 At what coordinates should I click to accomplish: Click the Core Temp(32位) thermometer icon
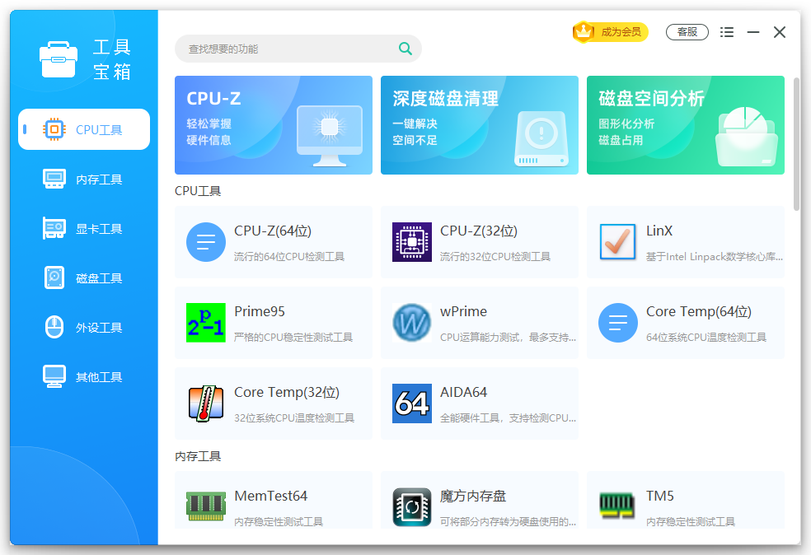coord(206,403)
